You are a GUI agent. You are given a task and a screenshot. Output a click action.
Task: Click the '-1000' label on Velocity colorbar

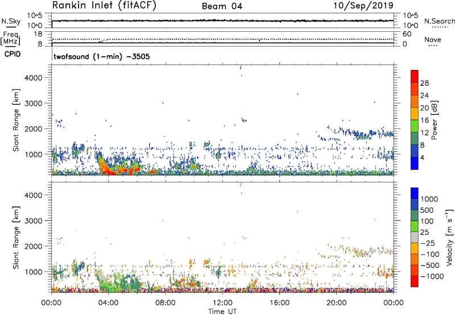pos(432,276)
